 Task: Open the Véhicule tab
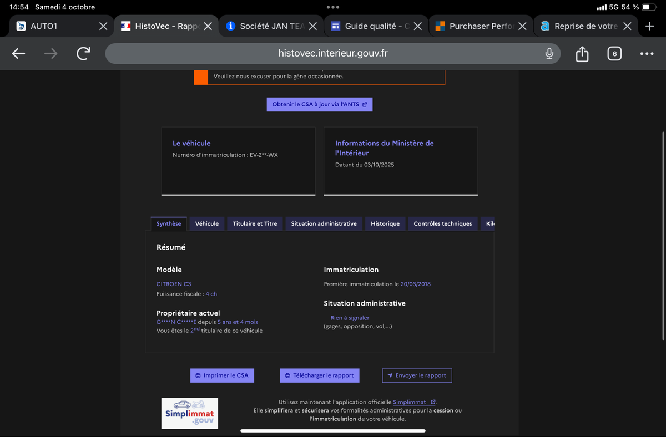(206, 223)
